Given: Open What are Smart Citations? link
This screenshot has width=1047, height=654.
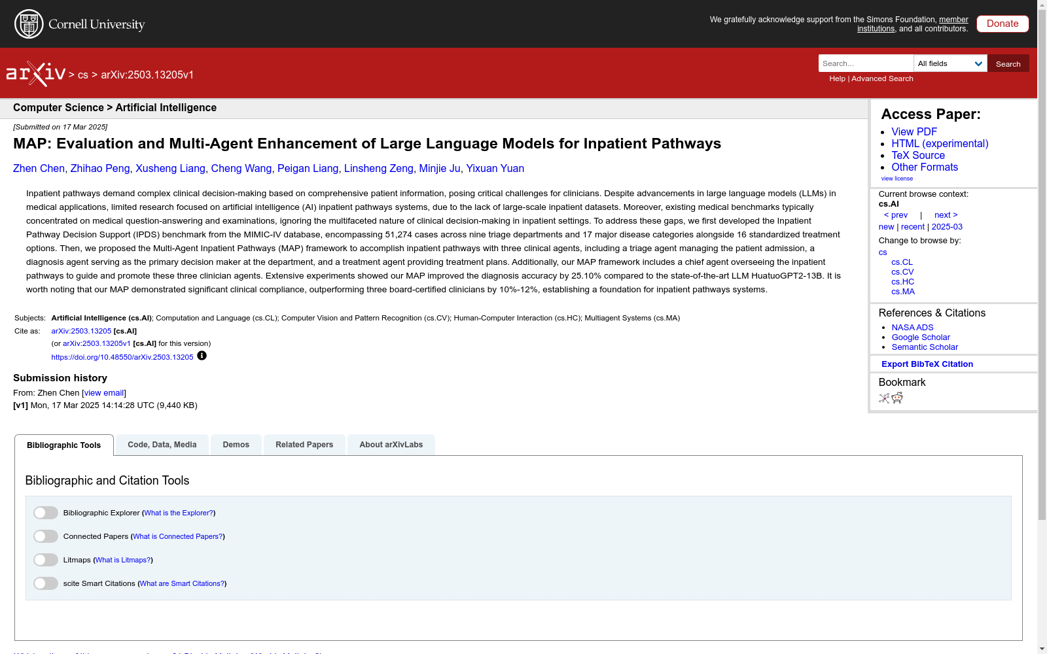Looking at the screenshot, I should coord(182,583).
